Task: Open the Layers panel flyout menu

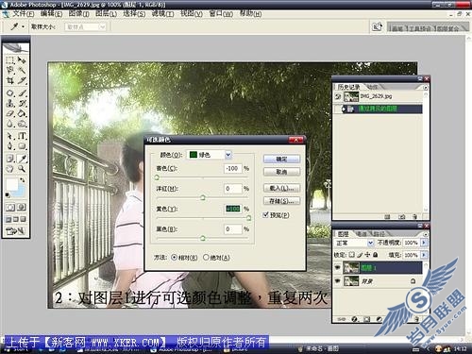Action: pos(426,234)
